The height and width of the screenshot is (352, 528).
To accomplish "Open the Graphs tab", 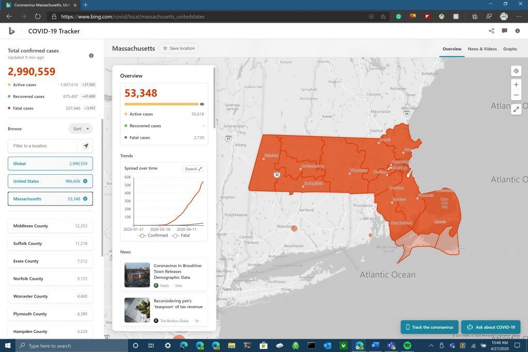I will [x=510, y=49].
